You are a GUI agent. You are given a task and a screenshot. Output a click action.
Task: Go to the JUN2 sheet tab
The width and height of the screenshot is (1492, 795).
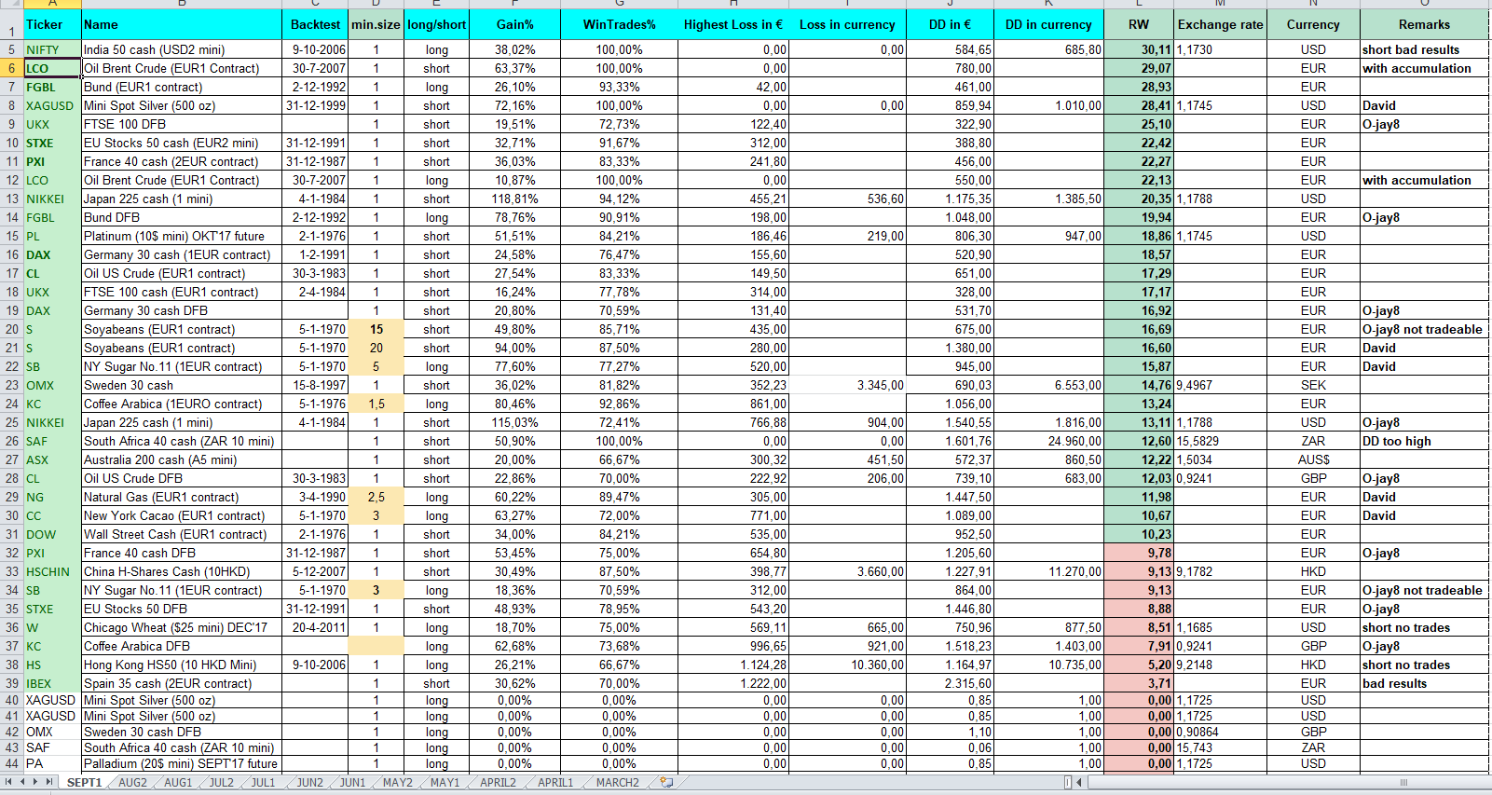[309, 783]
